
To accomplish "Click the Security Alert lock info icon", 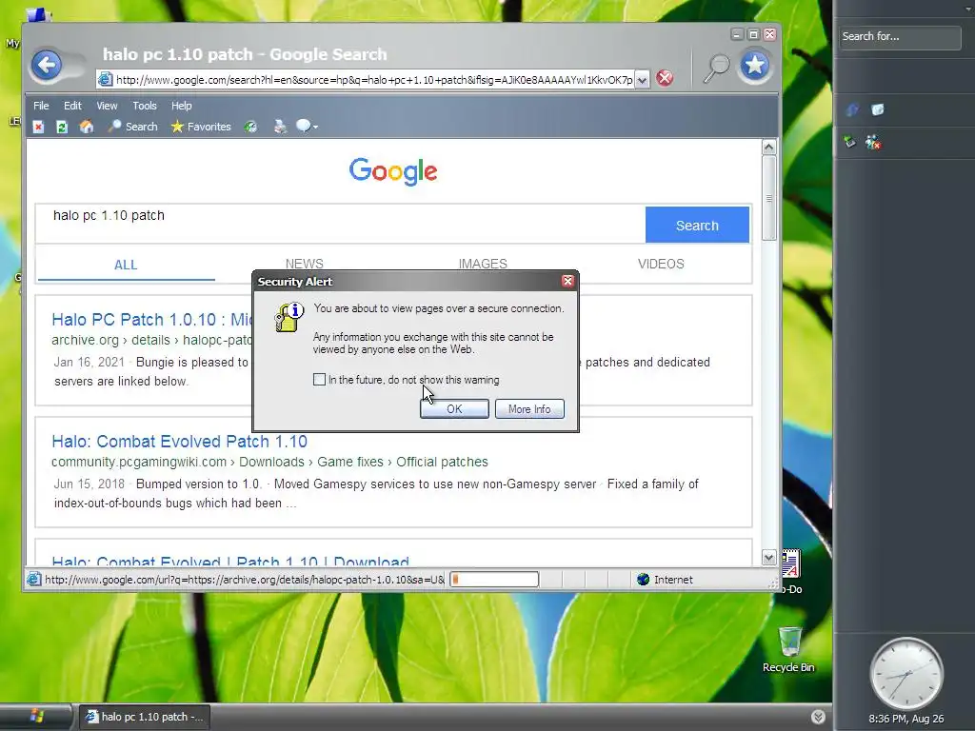I will [x=288, y=317].
